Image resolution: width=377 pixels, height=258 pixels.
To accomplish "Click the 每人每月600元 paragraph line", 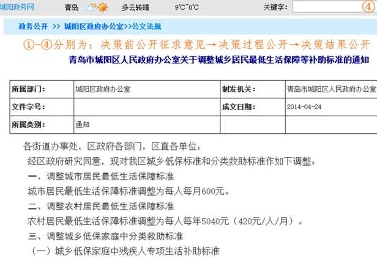I will pos(129,191).
